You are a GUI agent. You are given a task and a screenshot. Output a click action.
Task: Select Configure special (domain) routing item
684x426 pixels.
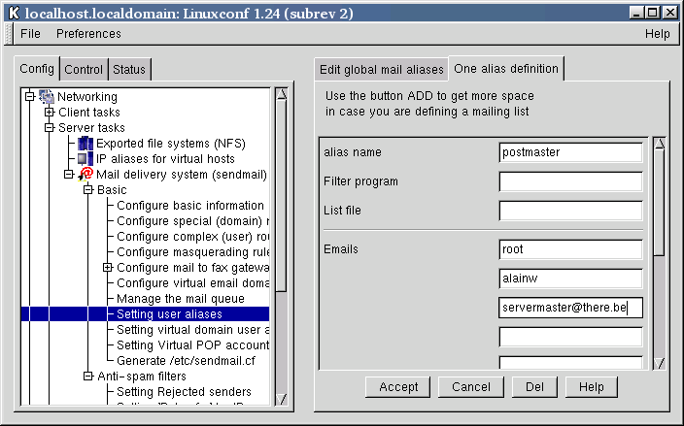coord(192,221)
